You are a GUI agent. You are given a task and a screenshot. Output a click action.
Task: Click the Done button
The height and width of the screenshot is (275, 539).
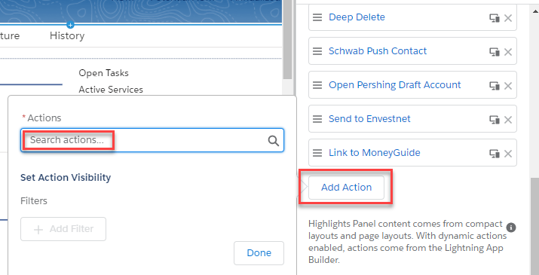coord(259,253)
